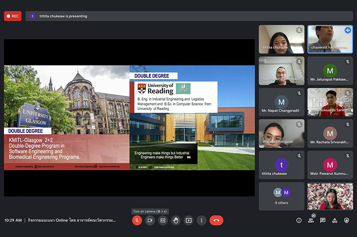
Task: Leave the call with the red hang-up button
Action: click(x=216, y=220)
